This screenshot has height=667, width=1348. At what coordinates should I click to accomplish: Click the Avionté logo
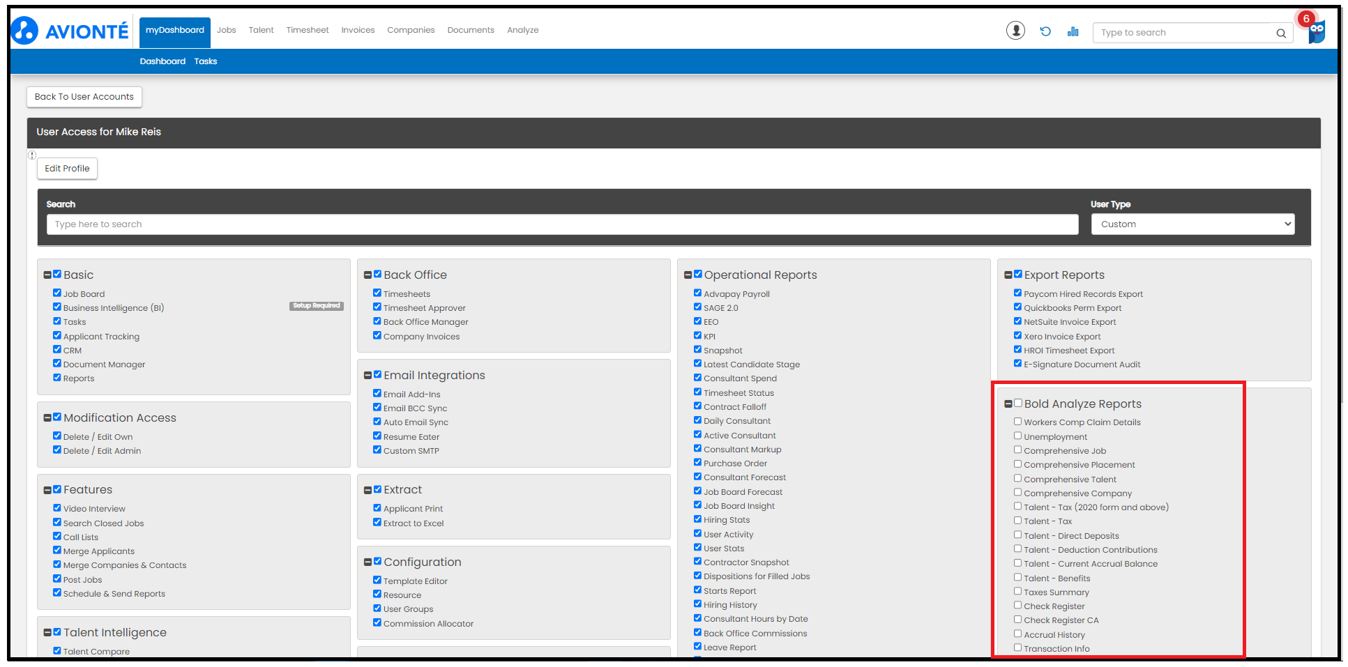tap(70, 31)
